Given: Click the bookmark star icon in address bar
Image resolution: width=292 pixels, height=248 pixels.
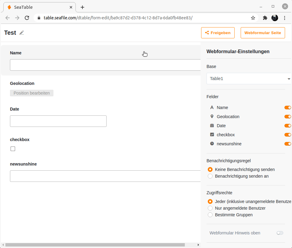Looking at the screenshot, I should click(253, 18).
